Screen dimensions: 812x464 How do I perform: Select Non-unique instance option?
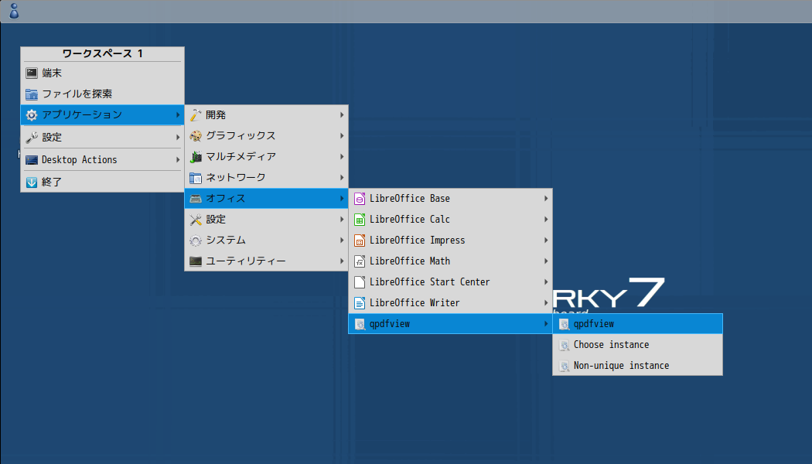[637, 366]
